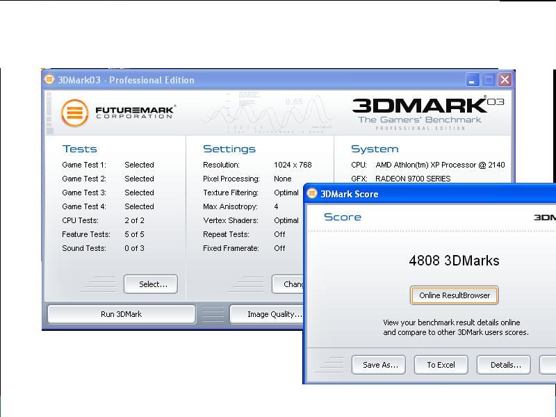The image size is (556, 417).
Task: Click the 4808 3DMarks score text
Action: [454, 261]
